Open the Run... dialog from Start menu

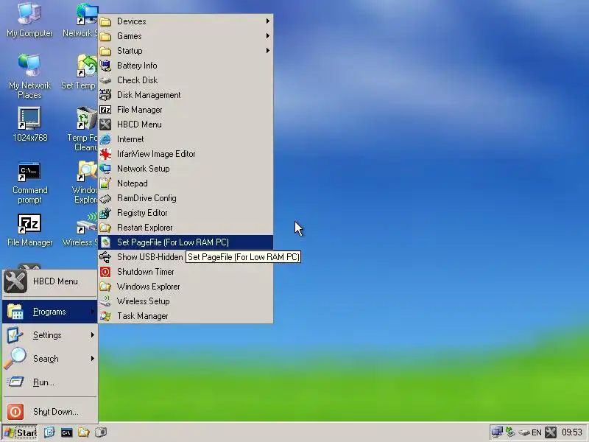tap(49, 382)
